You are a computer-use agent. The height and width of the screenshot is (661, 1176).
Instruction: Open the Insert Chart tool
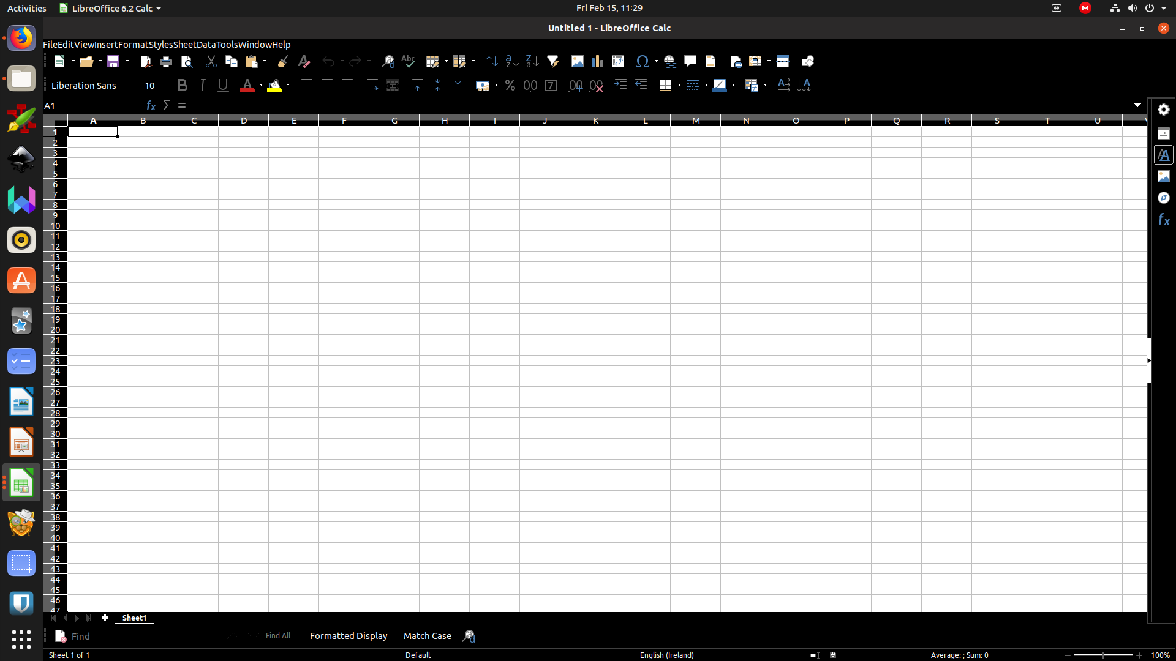597,61
